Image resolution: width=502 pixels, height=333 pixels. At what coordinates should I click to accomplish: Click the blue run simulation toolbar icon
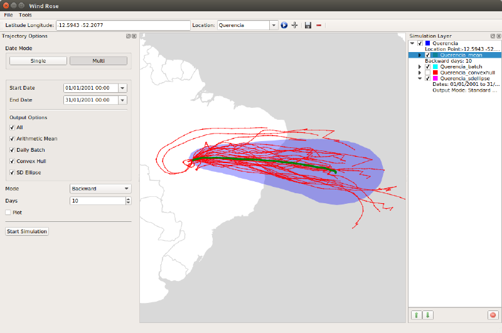(x=284, y=26)
